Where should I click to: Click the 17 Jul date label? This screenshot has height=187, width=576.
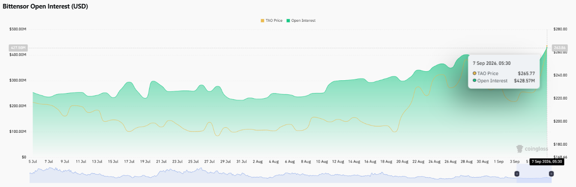click(x=129, y=162)
